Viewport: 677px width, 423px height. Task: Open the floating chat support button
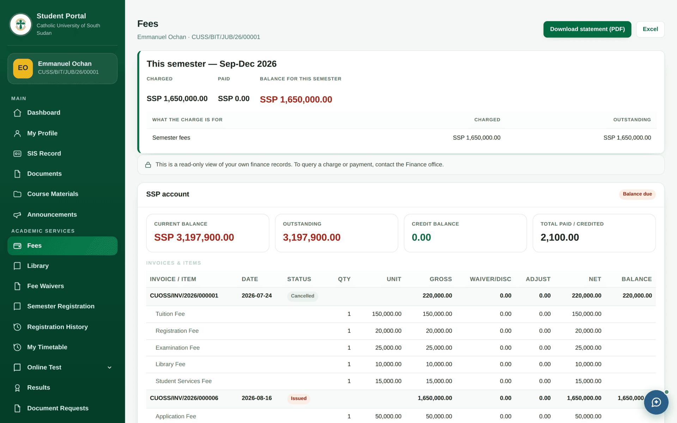pos(656,402)
